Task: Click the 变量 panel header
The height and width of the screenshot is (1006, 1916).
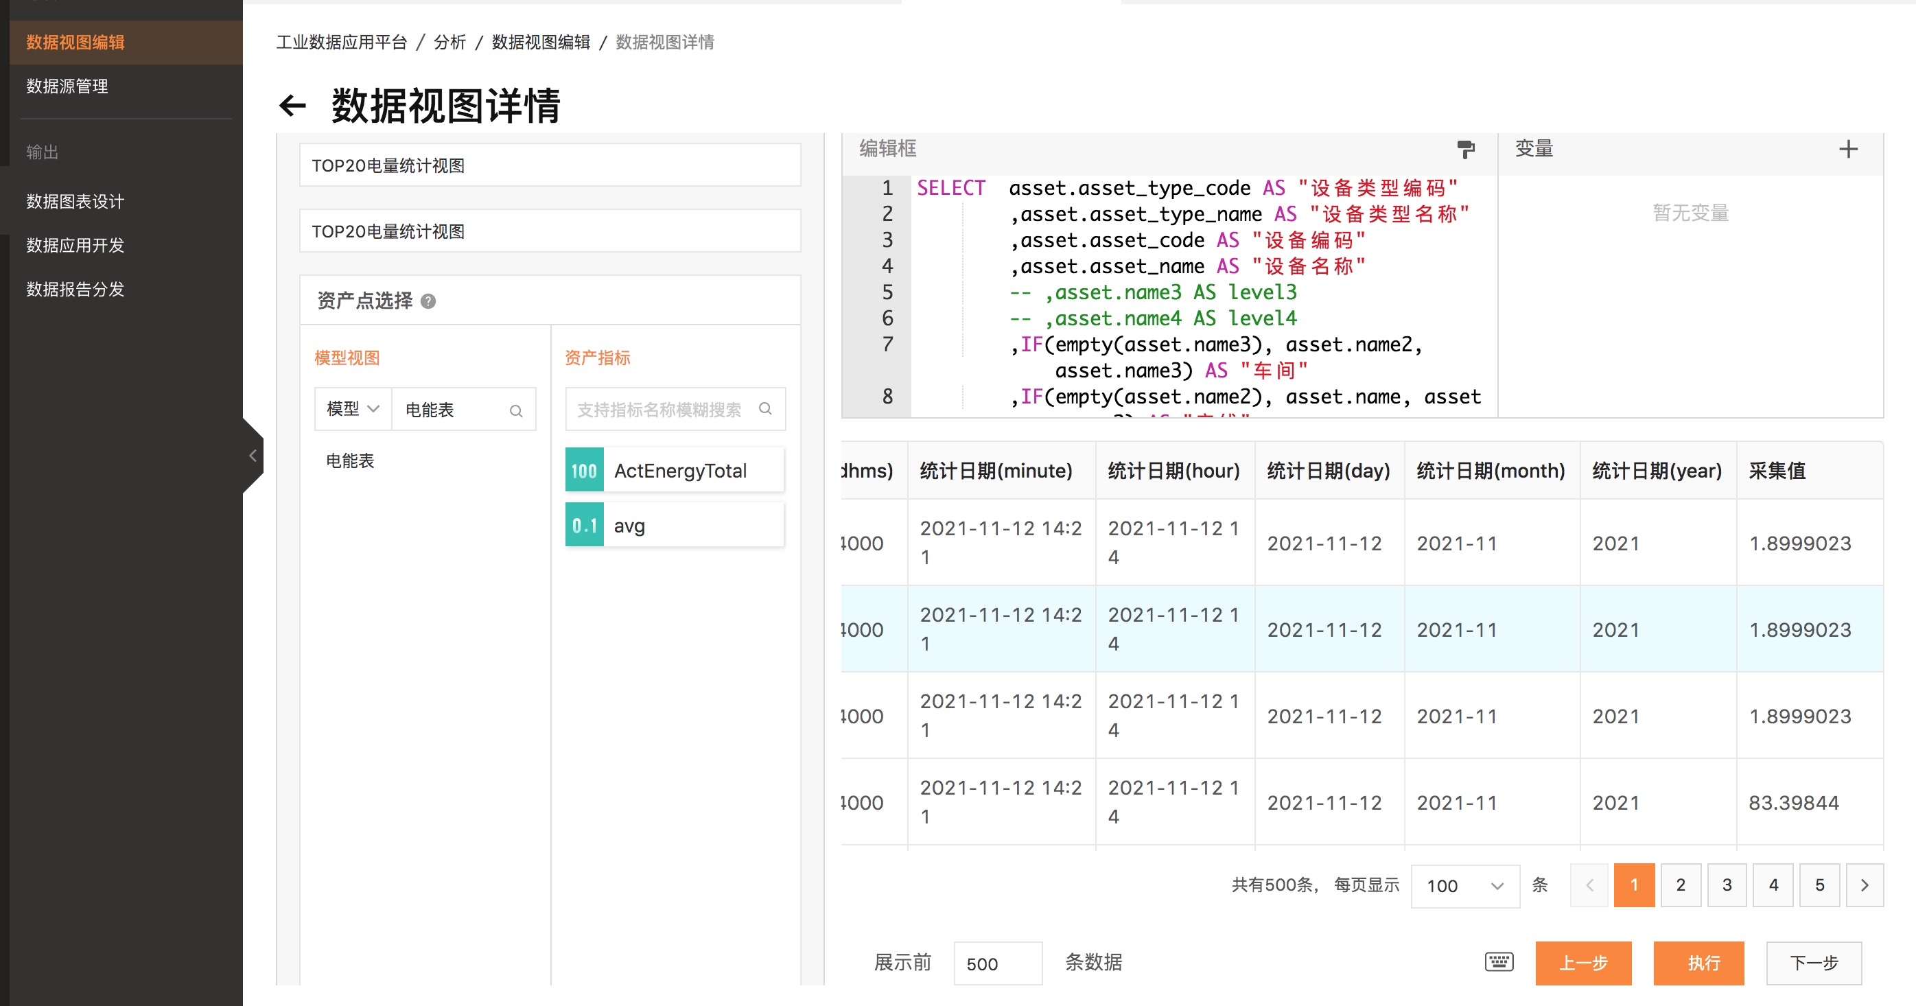Action: click(1534, 149)
